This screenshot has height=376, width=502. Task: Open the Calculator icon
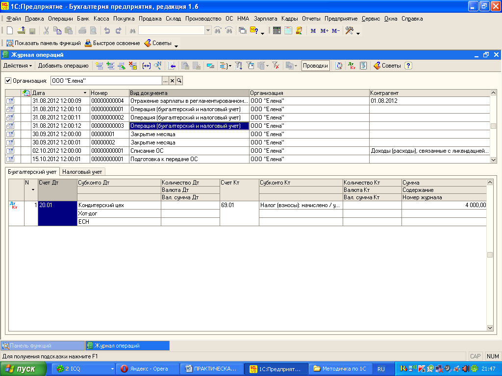(277, 31)
